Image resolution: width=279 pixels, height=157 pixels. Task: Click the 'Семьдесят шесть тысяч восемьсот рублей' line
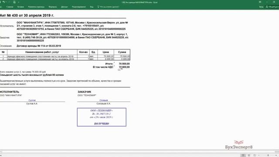(32, 75)
